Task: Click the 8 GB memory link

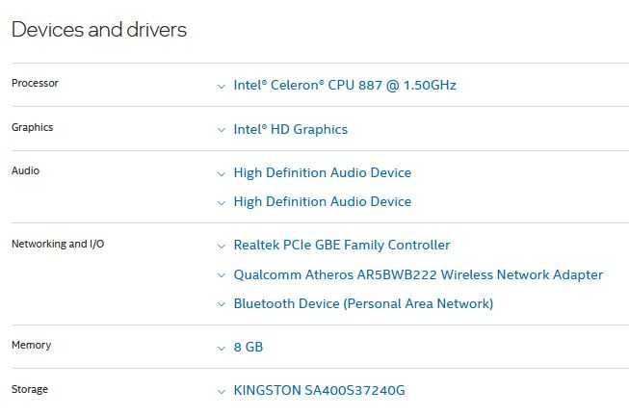Action: pyautogui.click(x=249, y=347)
